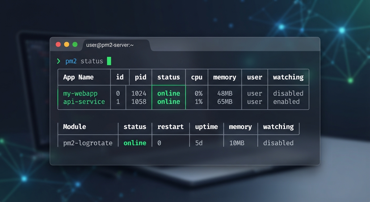Click 'enabled' watching value for api-service

286,102
